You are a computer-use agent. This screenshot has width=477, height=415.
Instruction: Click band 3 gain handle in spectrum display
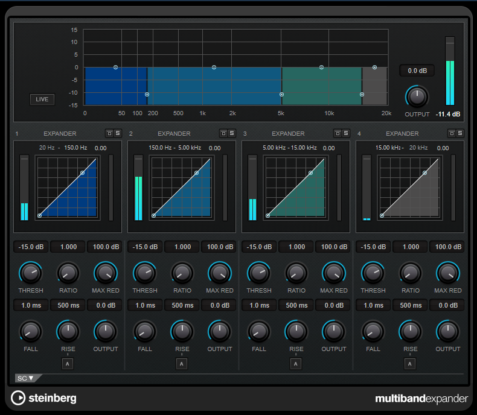coord(321,67)
